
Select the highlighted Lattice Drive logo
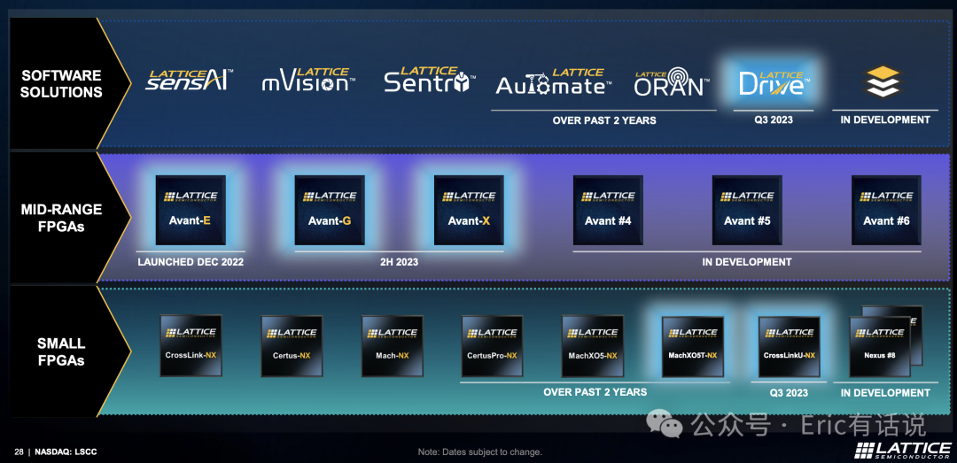pyautogui.click(x=774, y=83)
